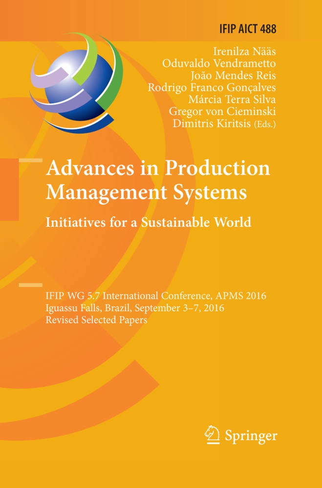
Task: Select editor name 'Gregor von Cieminski'
Action: 222,111
